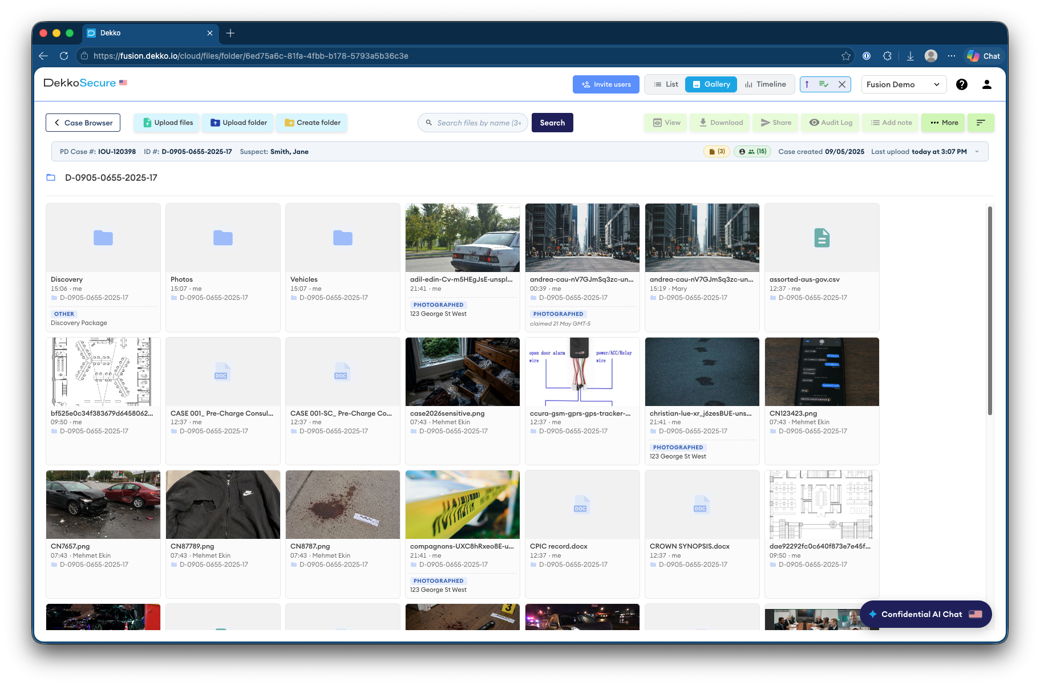
Task: Open the browser Chat button
Action: click(x=984, y=56)
